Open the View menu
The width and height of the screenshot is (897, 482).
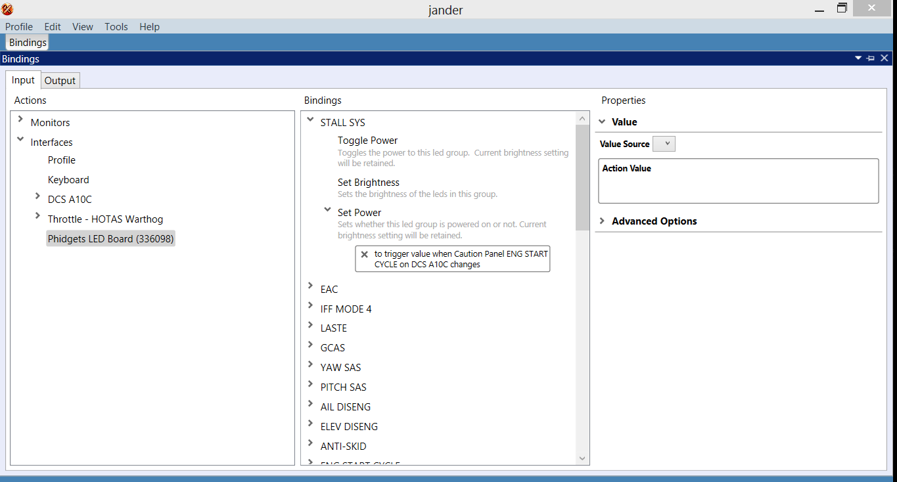click(83, 27)
